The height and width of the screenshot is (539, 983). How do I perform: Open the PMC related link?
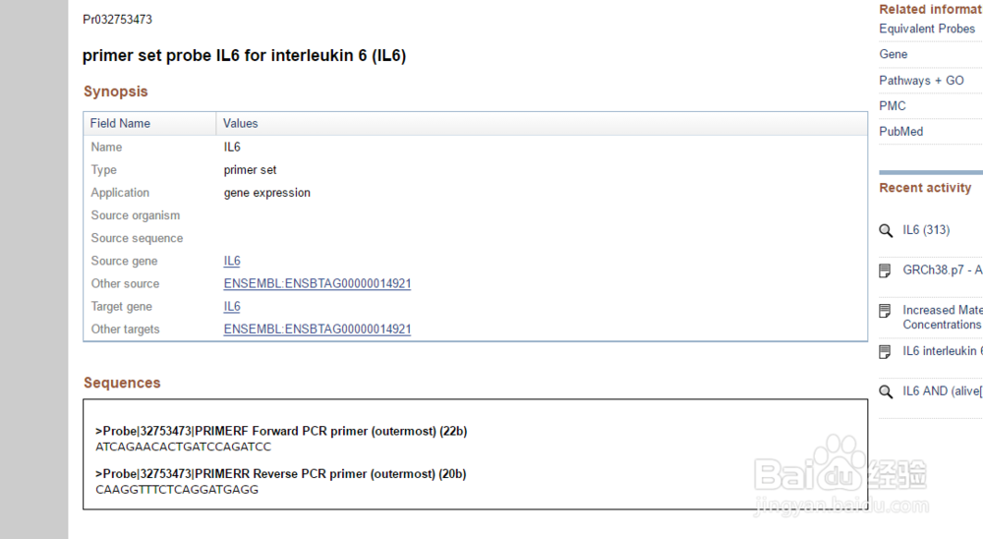[893, 106]
